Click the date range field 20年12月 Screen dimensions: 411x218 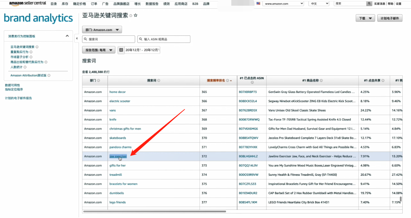[142, 50]
